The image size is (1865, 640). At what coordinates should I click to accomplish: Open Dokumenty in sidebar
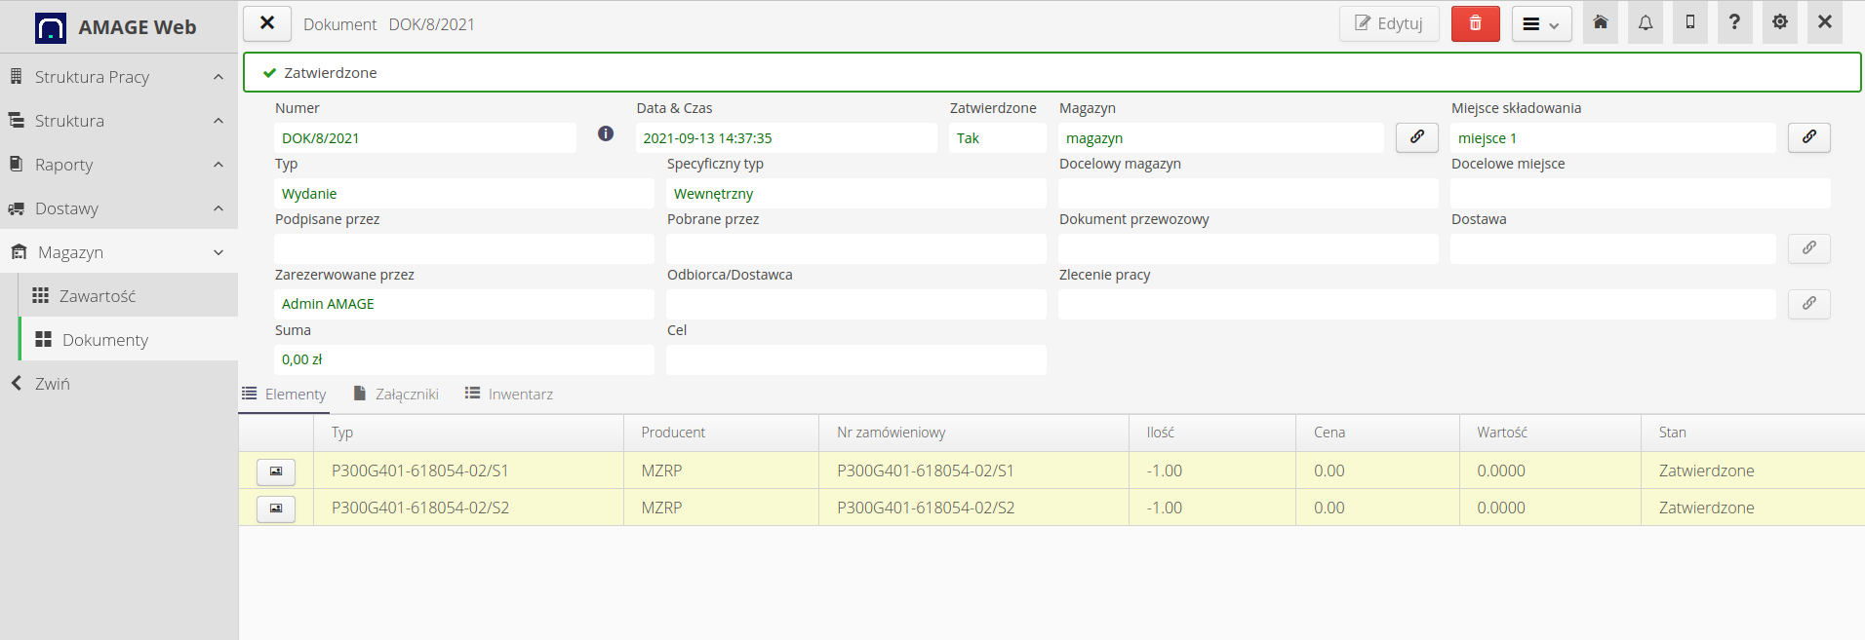coord(129,339)
